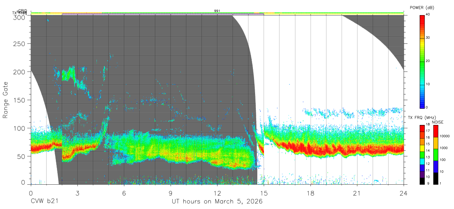Click the 9 tick on the UT hours axis

tap(170, 193)
